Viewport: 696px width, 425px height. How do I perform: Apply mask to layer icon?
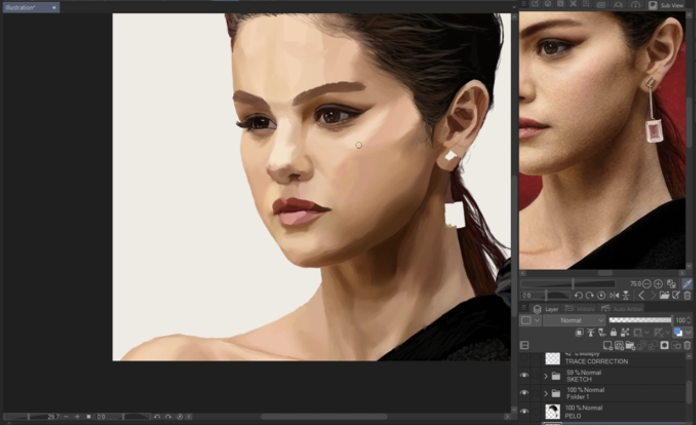676,345
